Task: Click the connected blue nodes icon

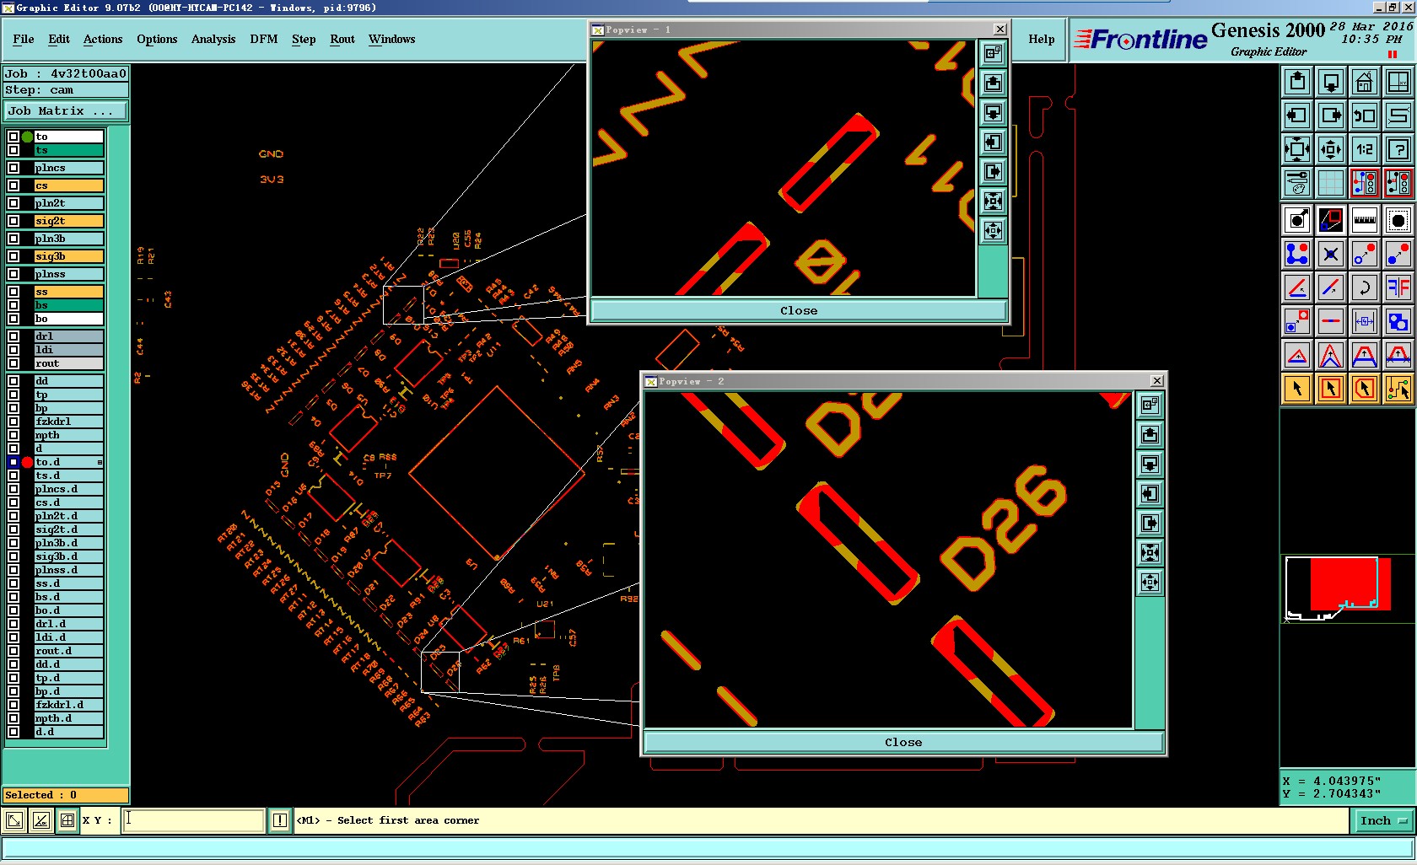Action: 1297,254
